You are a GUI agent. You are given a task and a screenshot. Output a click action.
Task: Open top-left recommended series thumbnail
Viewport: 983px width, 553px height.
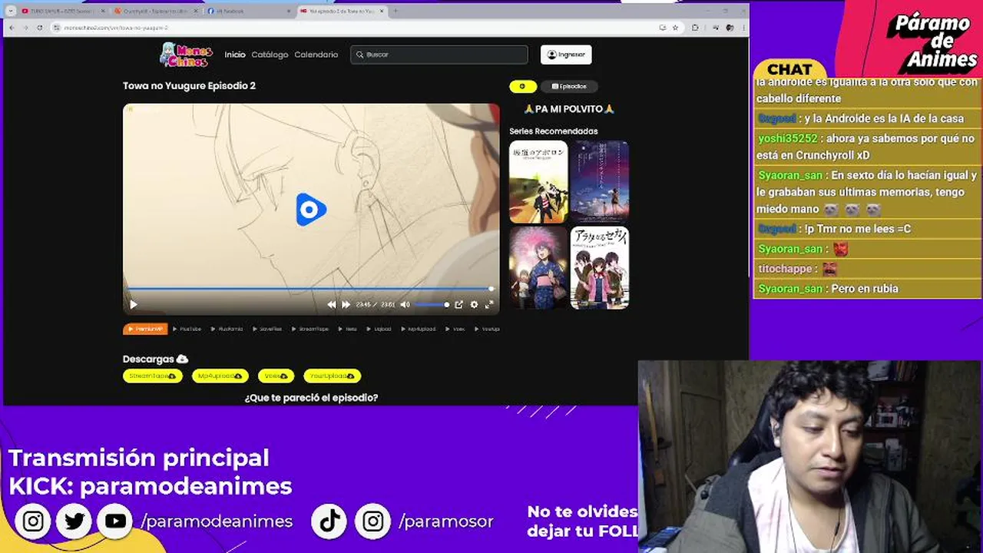tap(538, 181)
